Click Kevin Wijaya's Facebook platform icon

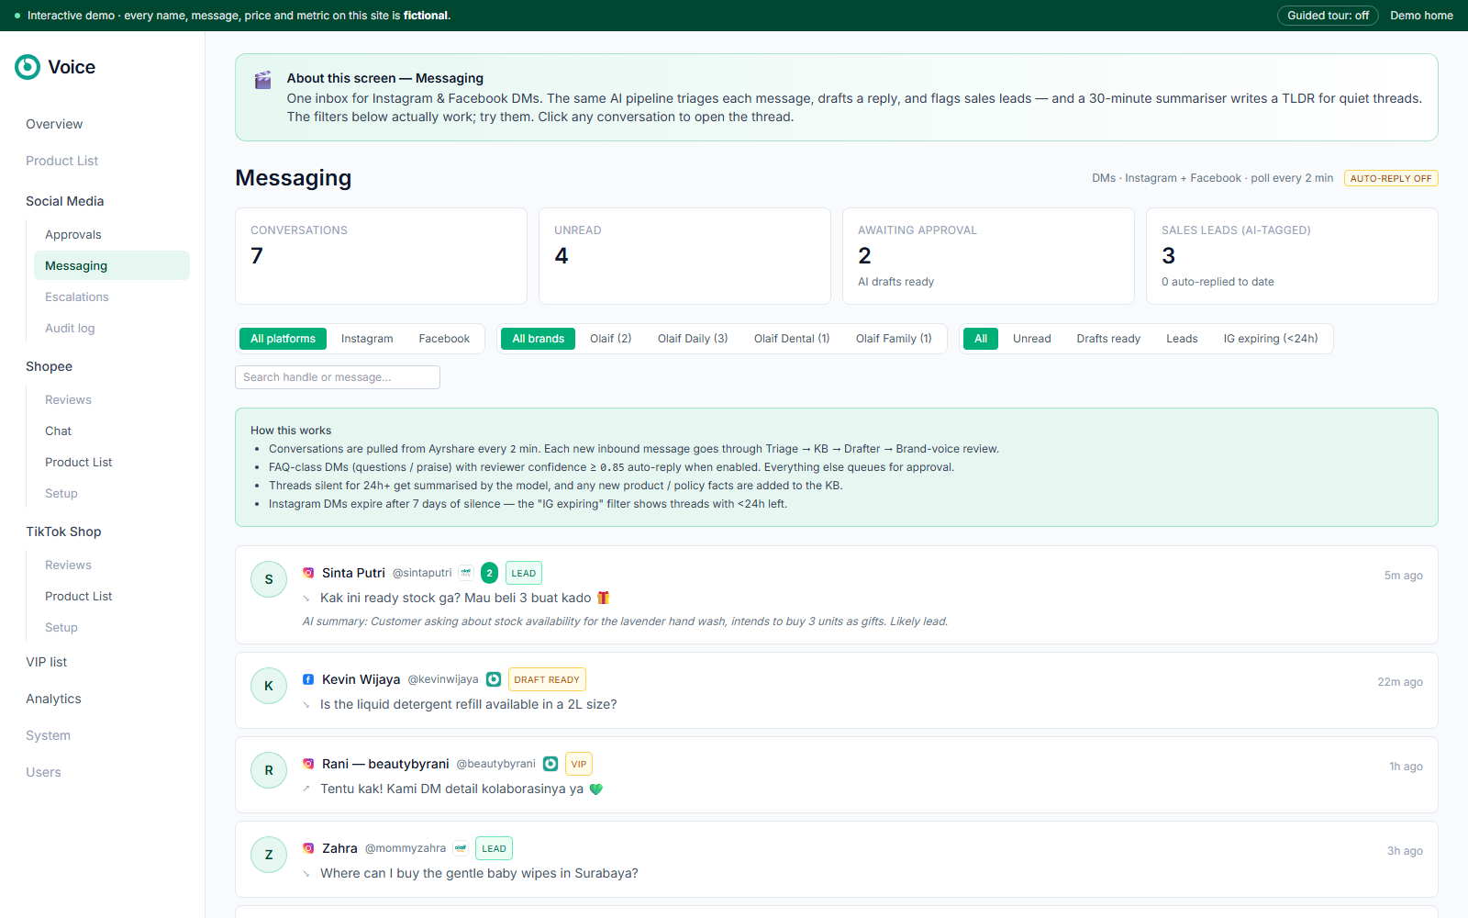(308, 679)
